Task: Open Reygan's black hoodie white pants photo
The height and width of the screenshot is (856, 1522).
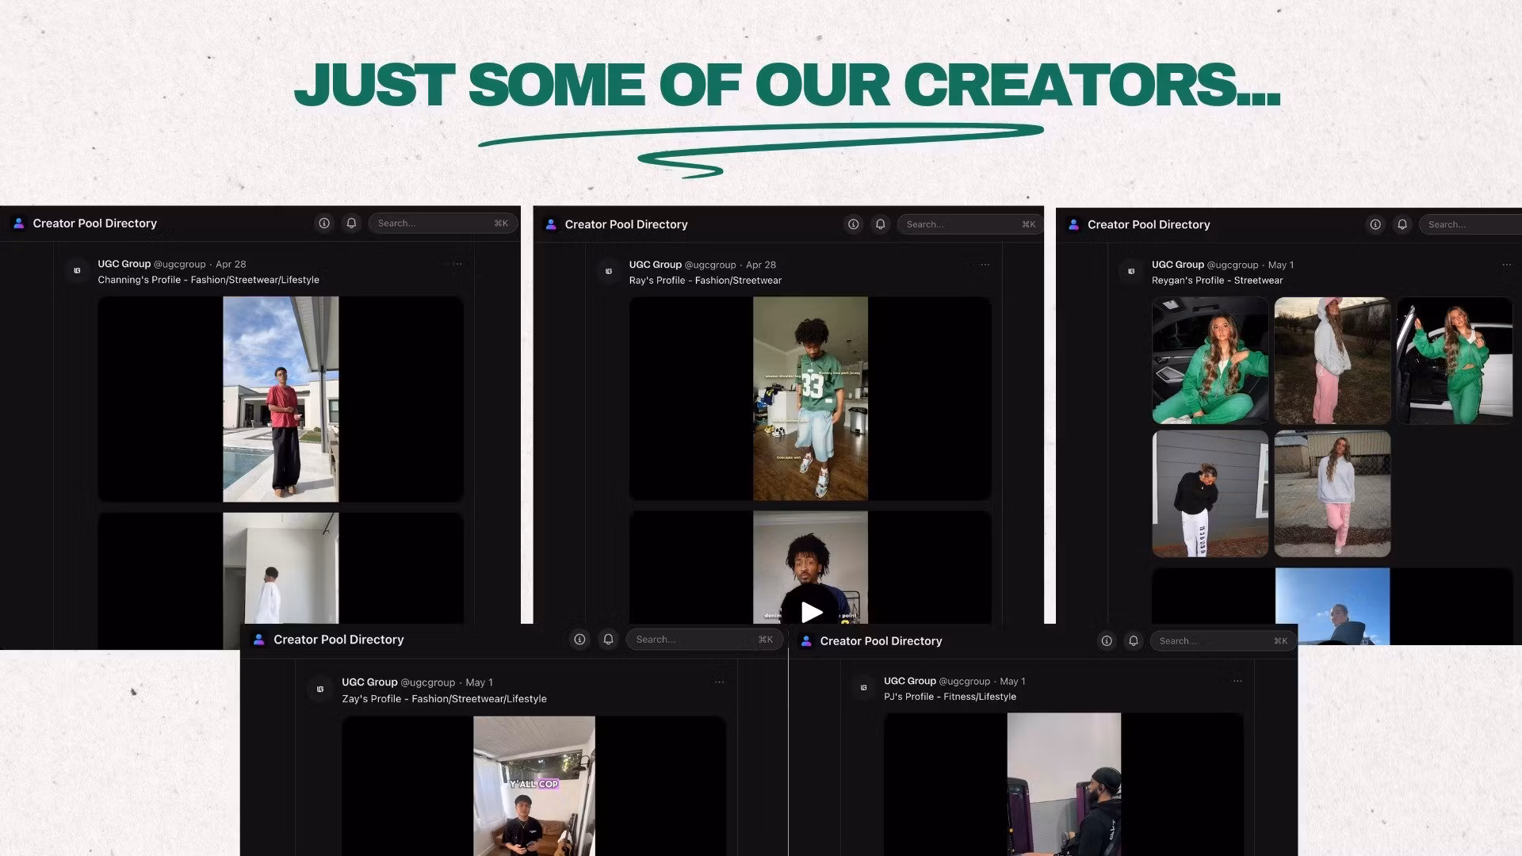Action: [x=1210, y=494]
